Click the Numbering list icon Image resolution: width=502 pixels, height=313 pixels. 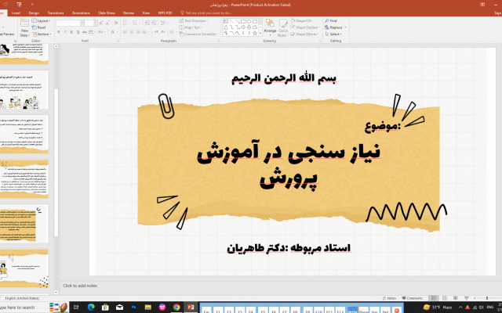[136, 23]
